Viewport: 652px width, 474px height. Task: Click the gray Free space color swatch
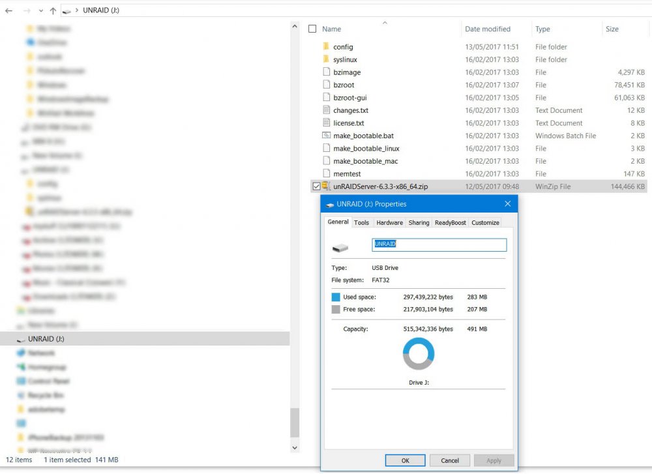tap(336, 309)
